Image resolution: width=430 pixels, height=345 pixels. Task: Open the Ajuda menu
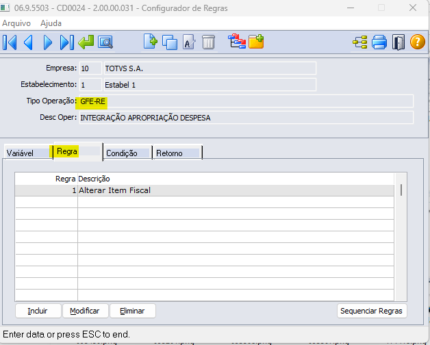tap(51, 23)
